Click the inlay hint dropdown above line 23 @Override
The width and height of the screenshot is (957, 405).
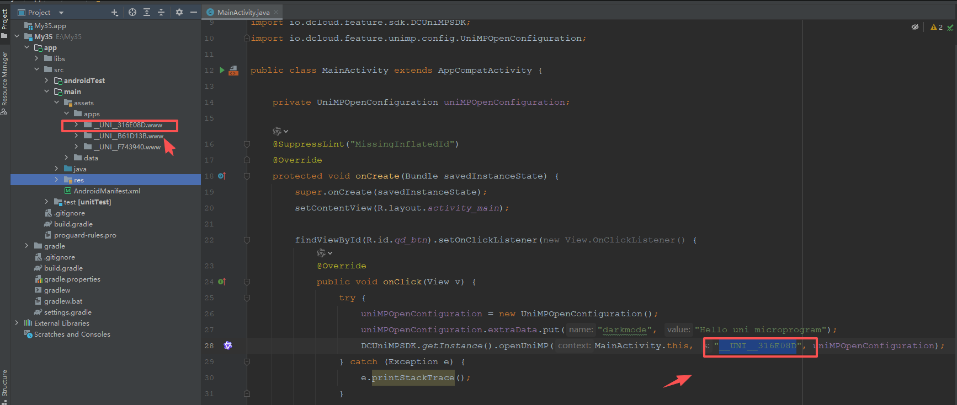(325, 253)
